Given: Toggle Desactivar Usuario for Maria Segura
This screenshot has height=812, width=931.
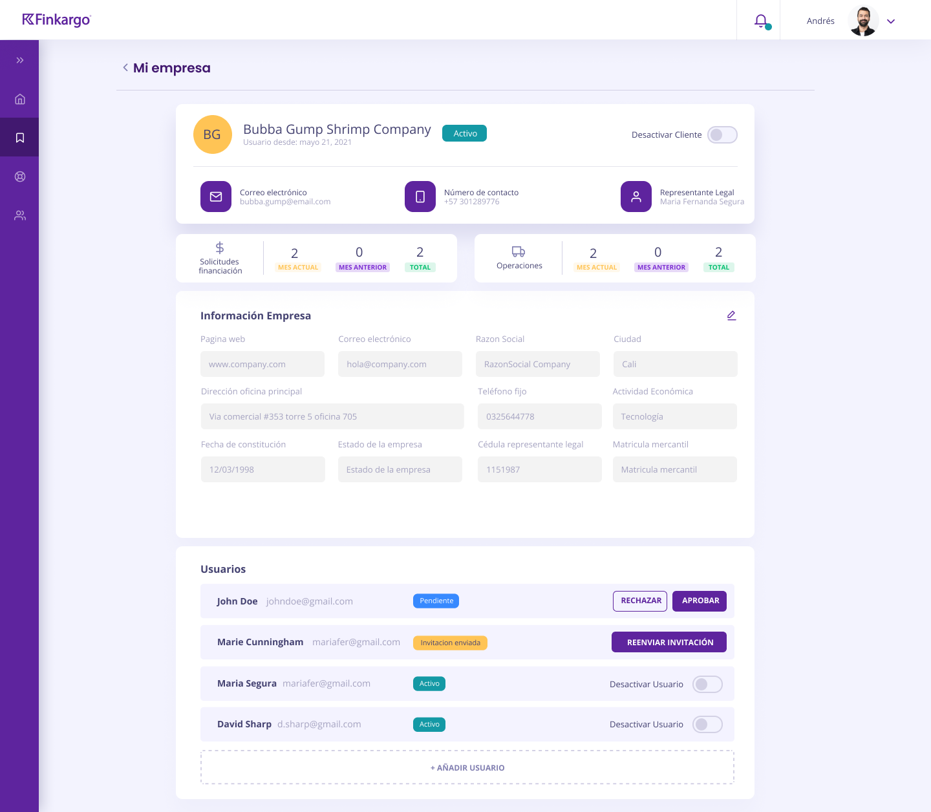Looking at the screenshot, I should [x=707, y=684].
